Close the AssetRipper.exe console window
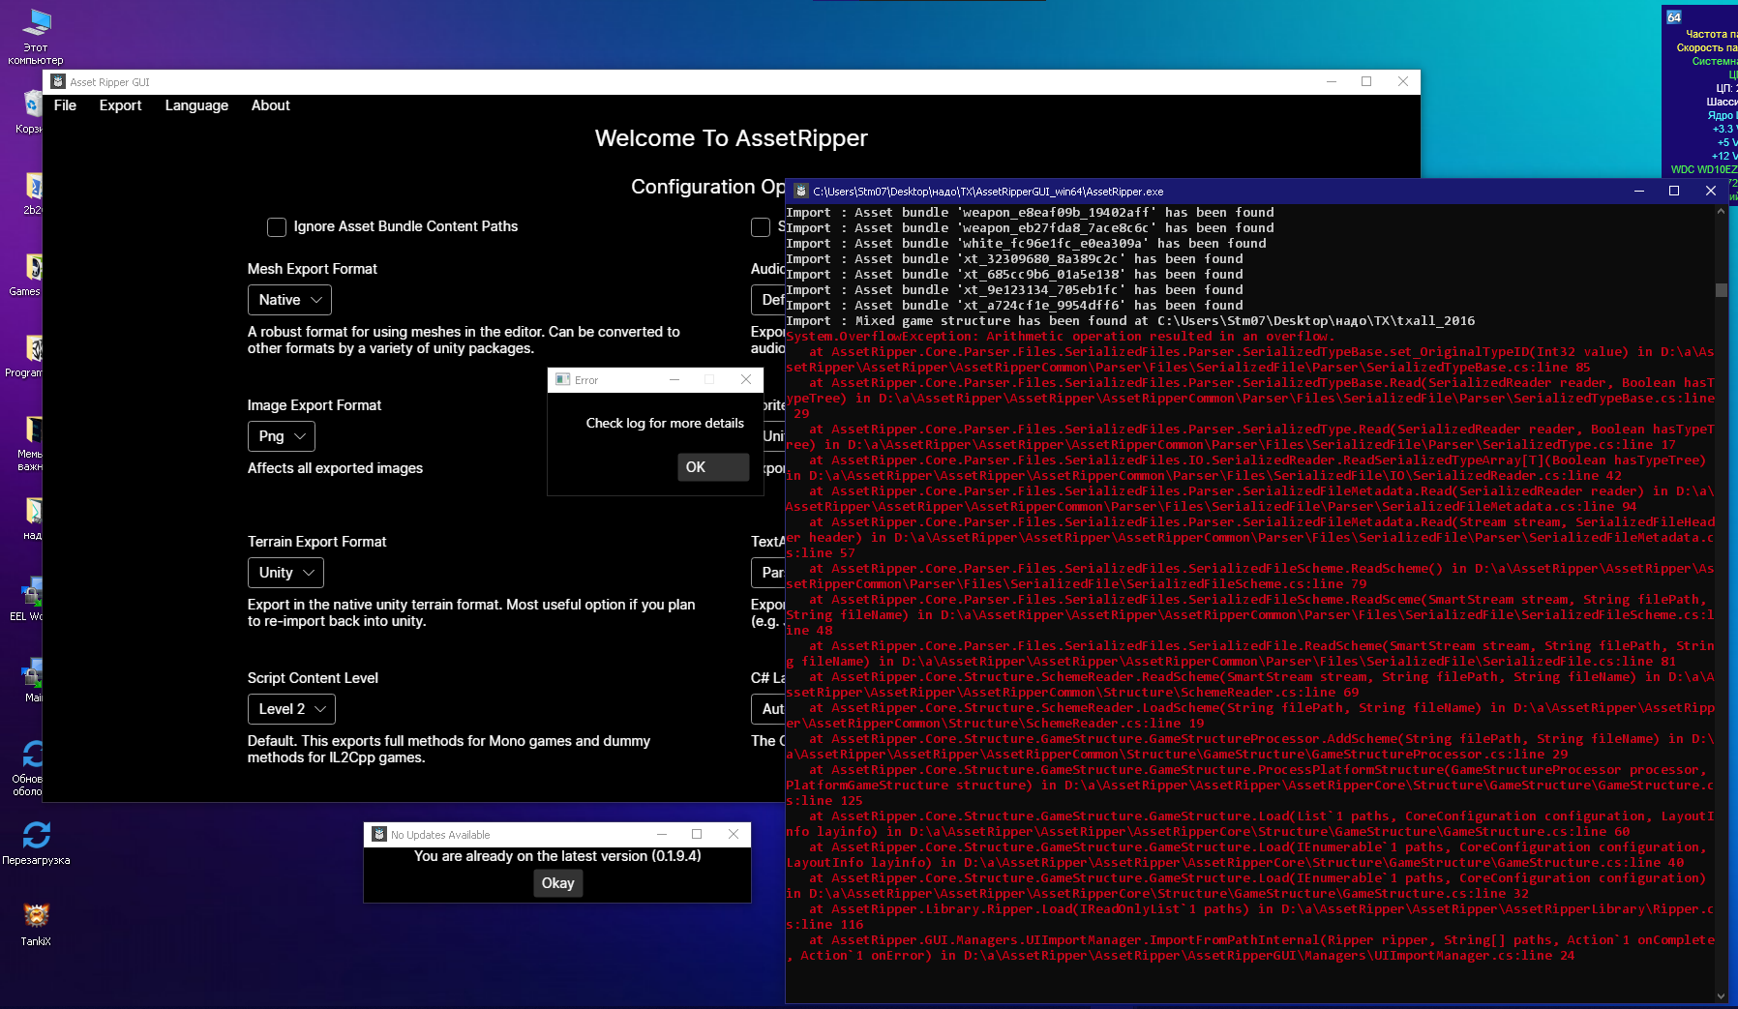 click(1711, 191)
